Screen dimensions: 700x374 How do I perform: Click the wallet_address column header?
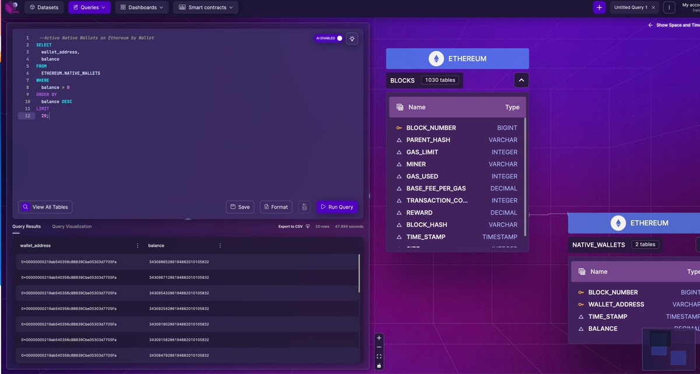pos(35,246)
